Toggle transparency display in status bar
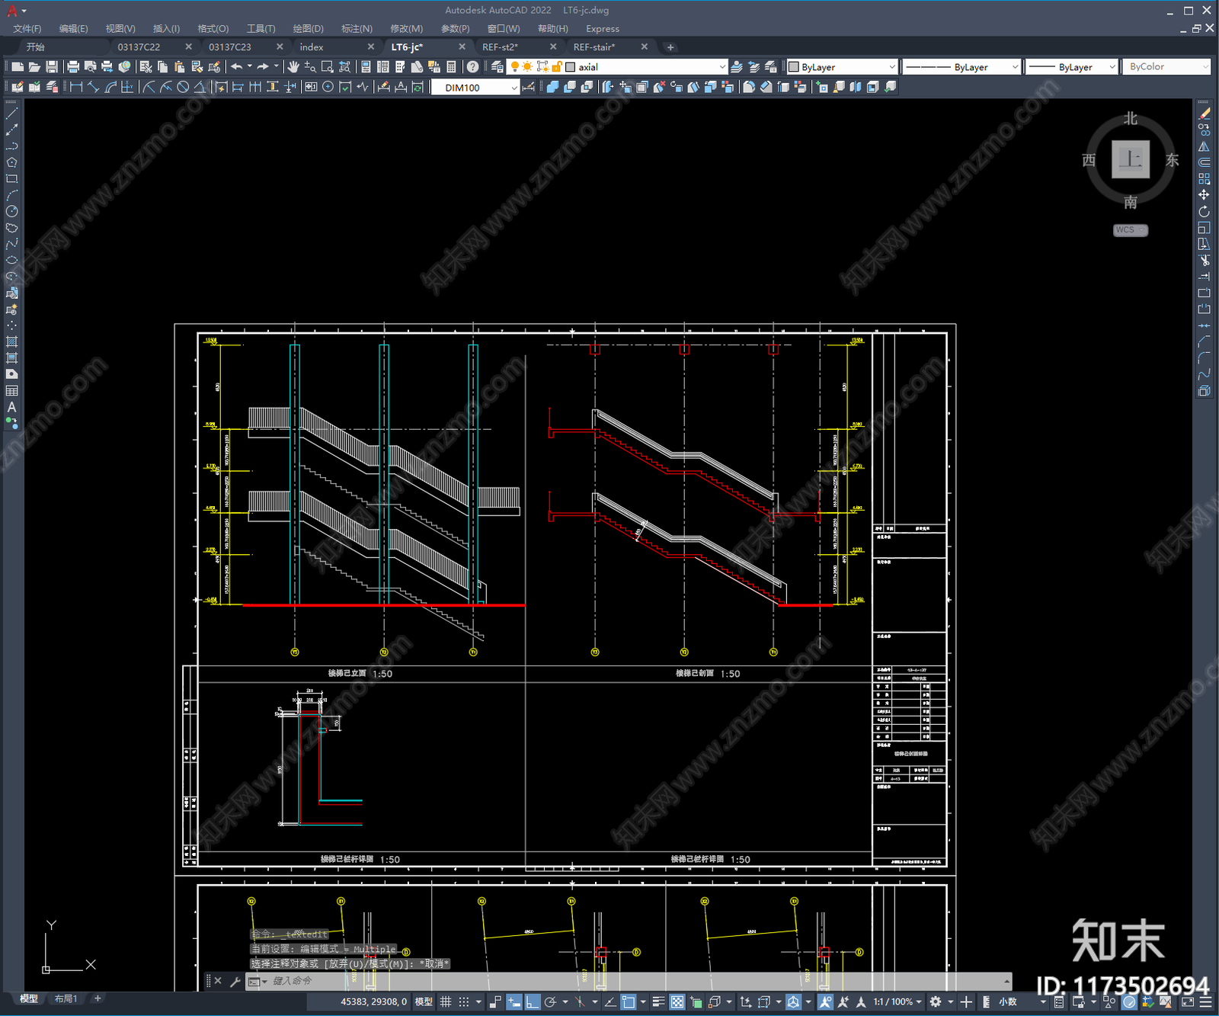Screen dimensions: 1219x1016 677,1002
